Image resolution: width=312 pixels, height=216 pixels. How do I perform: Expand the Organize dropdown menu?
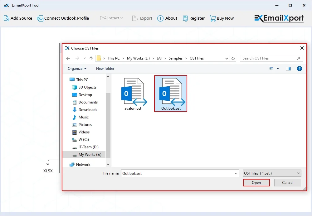click(77, 69)
